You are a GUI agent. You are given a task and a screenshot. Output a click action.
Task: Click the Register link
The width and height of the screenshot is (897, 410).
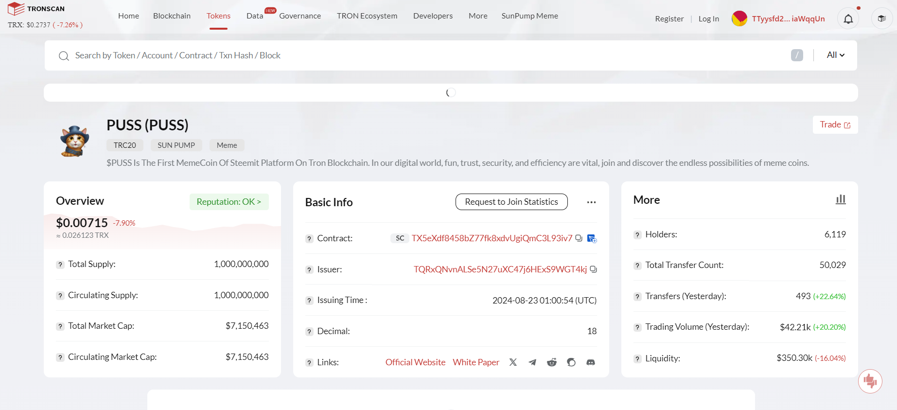click(x=669, y=19)
